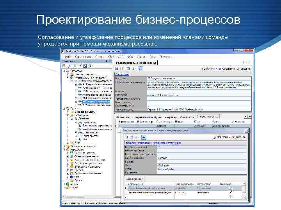This screenshot has width=281, height=210.
Task: Select the A4 process in tree
Action: pos(97,94)
